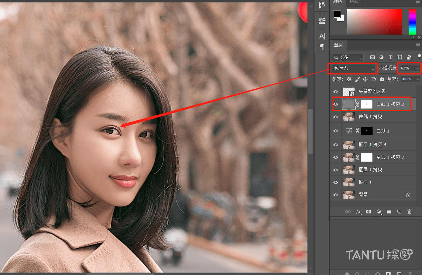Viewport: 422px width, 275px height.
Task: Hide the 曲线 1 adjustment layer
Action: tap(336, 131)
